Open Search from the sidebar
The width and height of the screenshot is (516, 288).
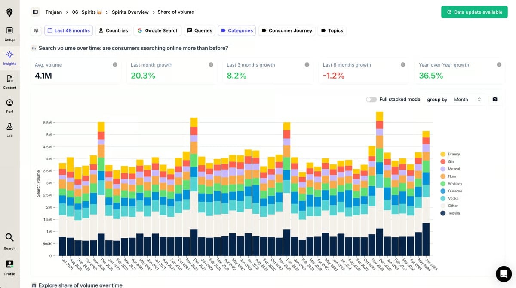(9, 242)
